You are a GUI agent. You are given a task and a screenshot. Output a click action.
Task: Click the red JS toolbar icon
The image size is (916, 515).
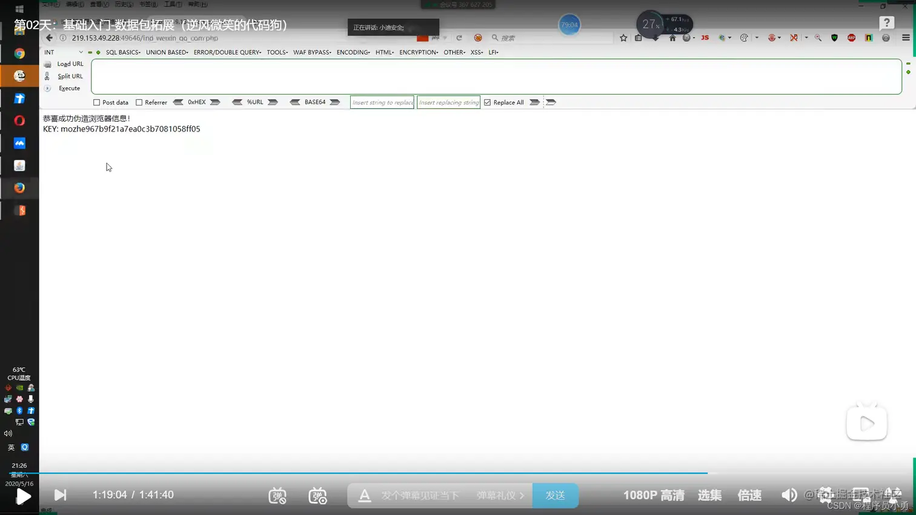coord(705,38)
